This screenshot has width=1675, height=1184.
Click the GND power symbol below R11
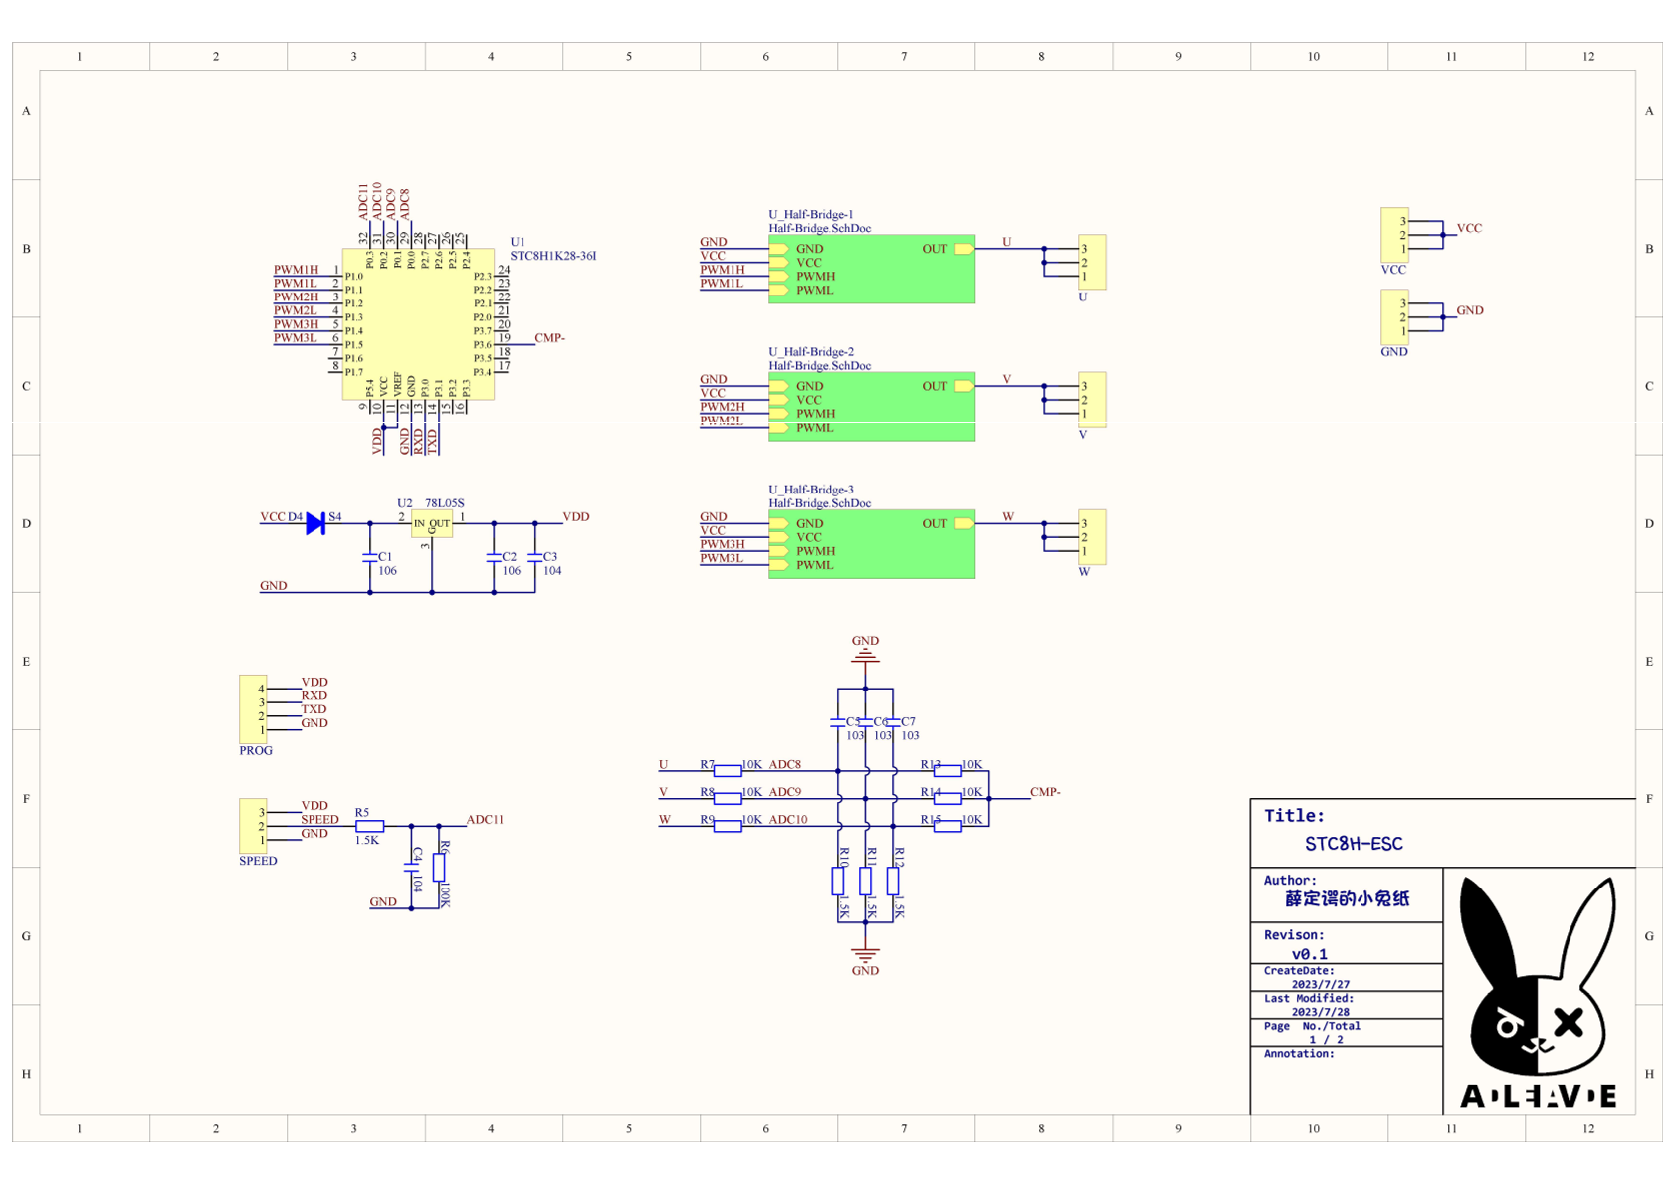click(x=865, y=955)
